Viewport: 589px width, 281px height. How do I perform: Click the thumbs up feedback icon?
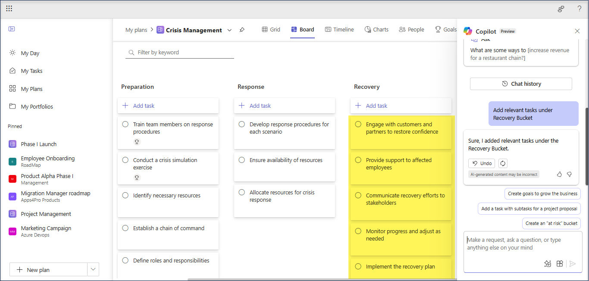[559, 175]
